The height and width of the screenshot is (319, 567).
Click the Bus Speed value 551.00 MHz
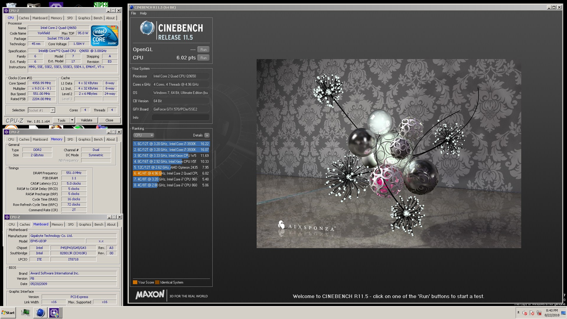[42, 94]
